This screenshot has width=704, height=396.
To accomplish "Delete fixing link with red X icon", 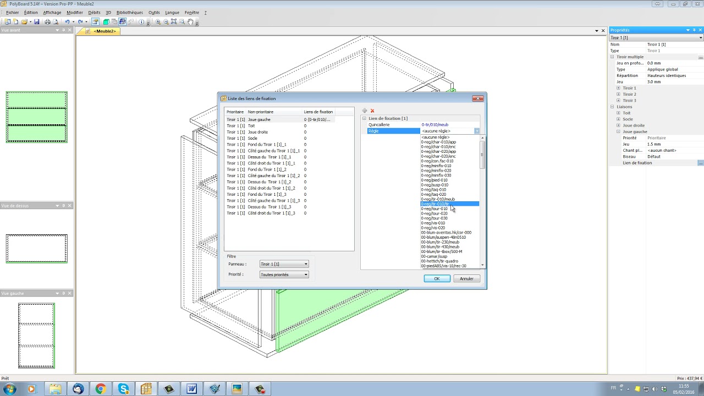I will click(372, 111).
